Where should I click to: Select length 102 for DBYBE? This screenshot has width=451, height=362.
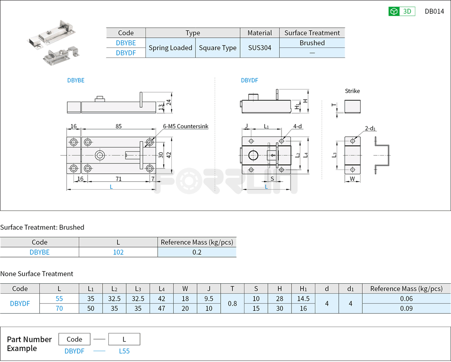click(119, 252)
